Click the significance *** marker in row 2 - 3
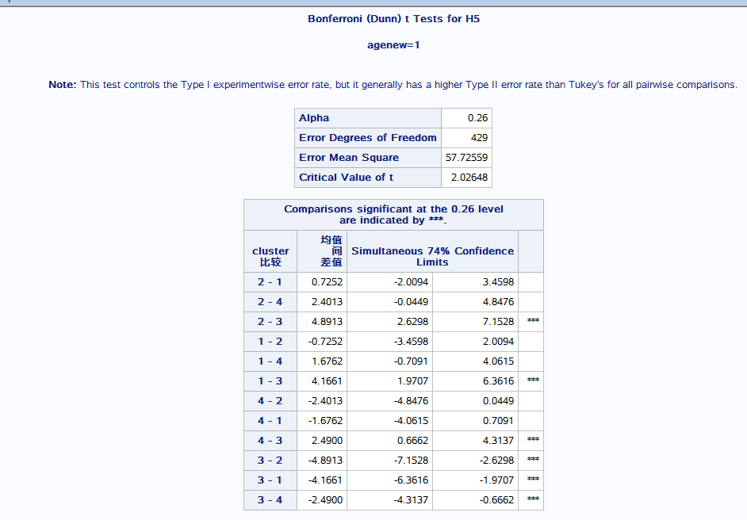This screenshot has height=520, width=747. point(533,320)
